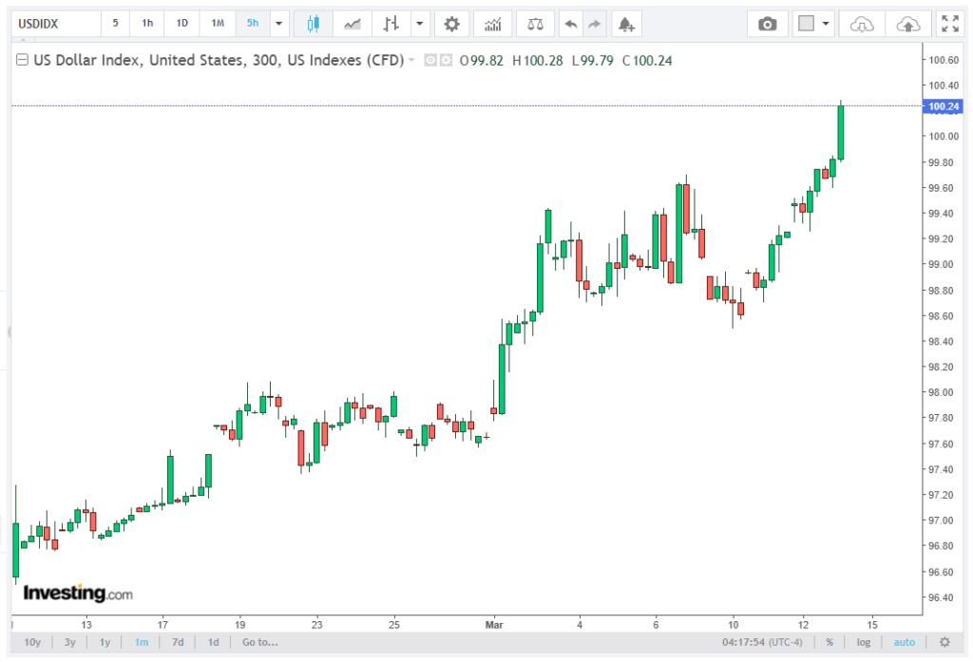Click the undo arrow icon
973x662 pixels.
coord(570,24)
